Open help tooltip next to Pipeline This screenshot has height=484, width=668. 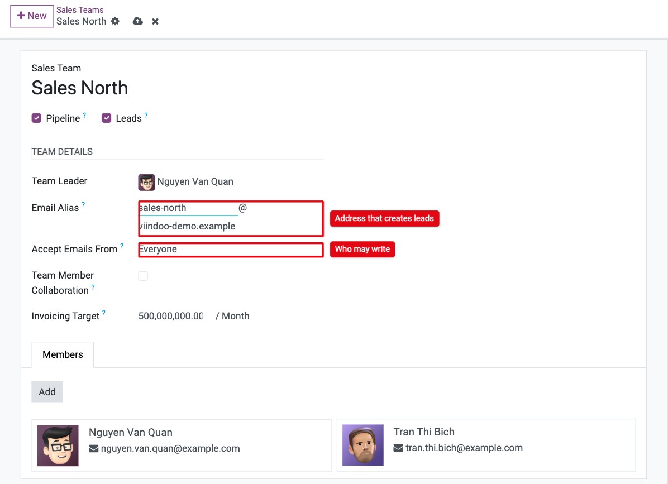click(84, 115)
